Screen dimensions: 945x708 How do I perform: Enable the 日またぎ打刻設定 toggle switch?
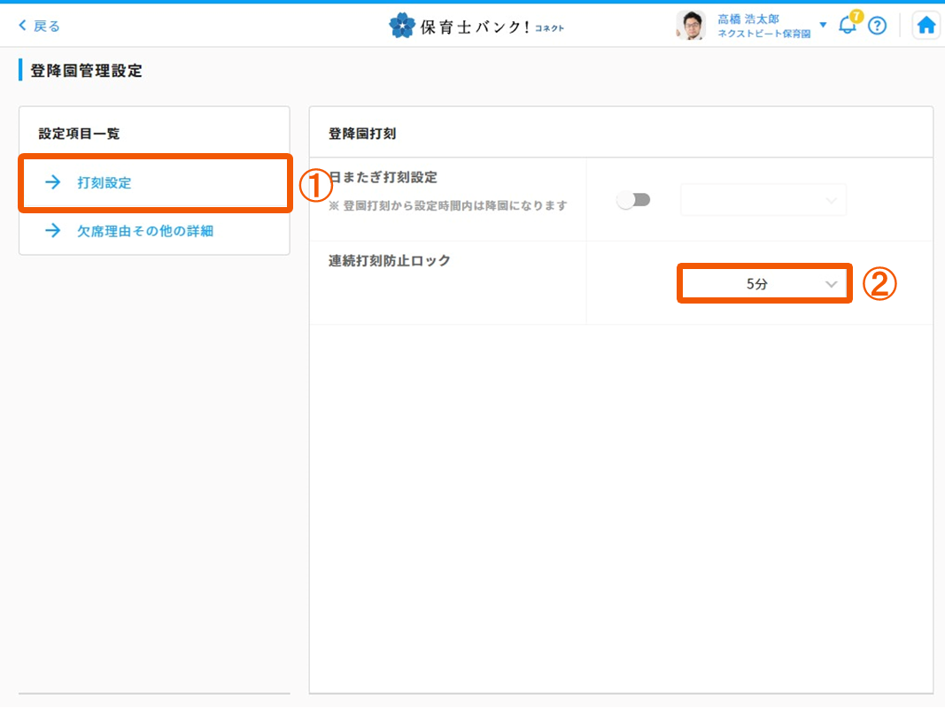pos(633,201)
